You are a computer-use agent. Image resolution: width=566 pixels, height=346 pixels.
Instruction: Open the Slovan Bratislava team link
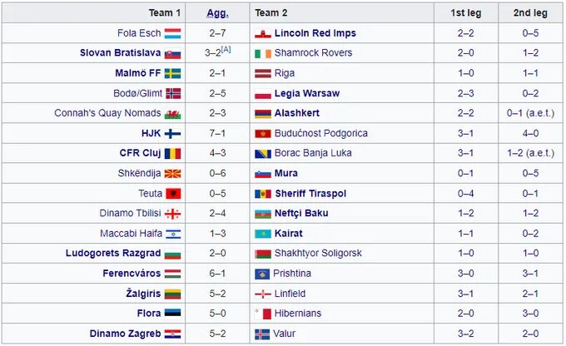tap(120, 53)
